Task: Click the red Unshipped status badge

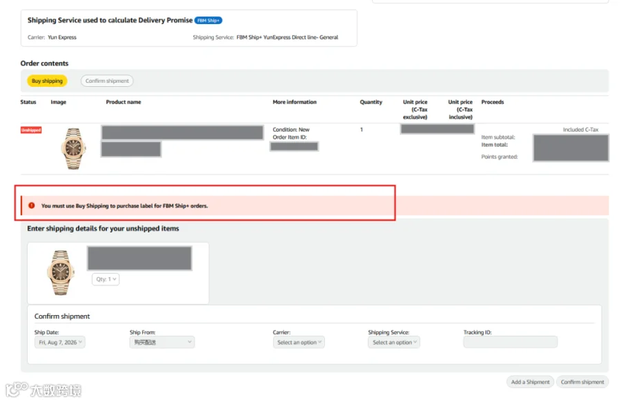Action: point(31,130)
